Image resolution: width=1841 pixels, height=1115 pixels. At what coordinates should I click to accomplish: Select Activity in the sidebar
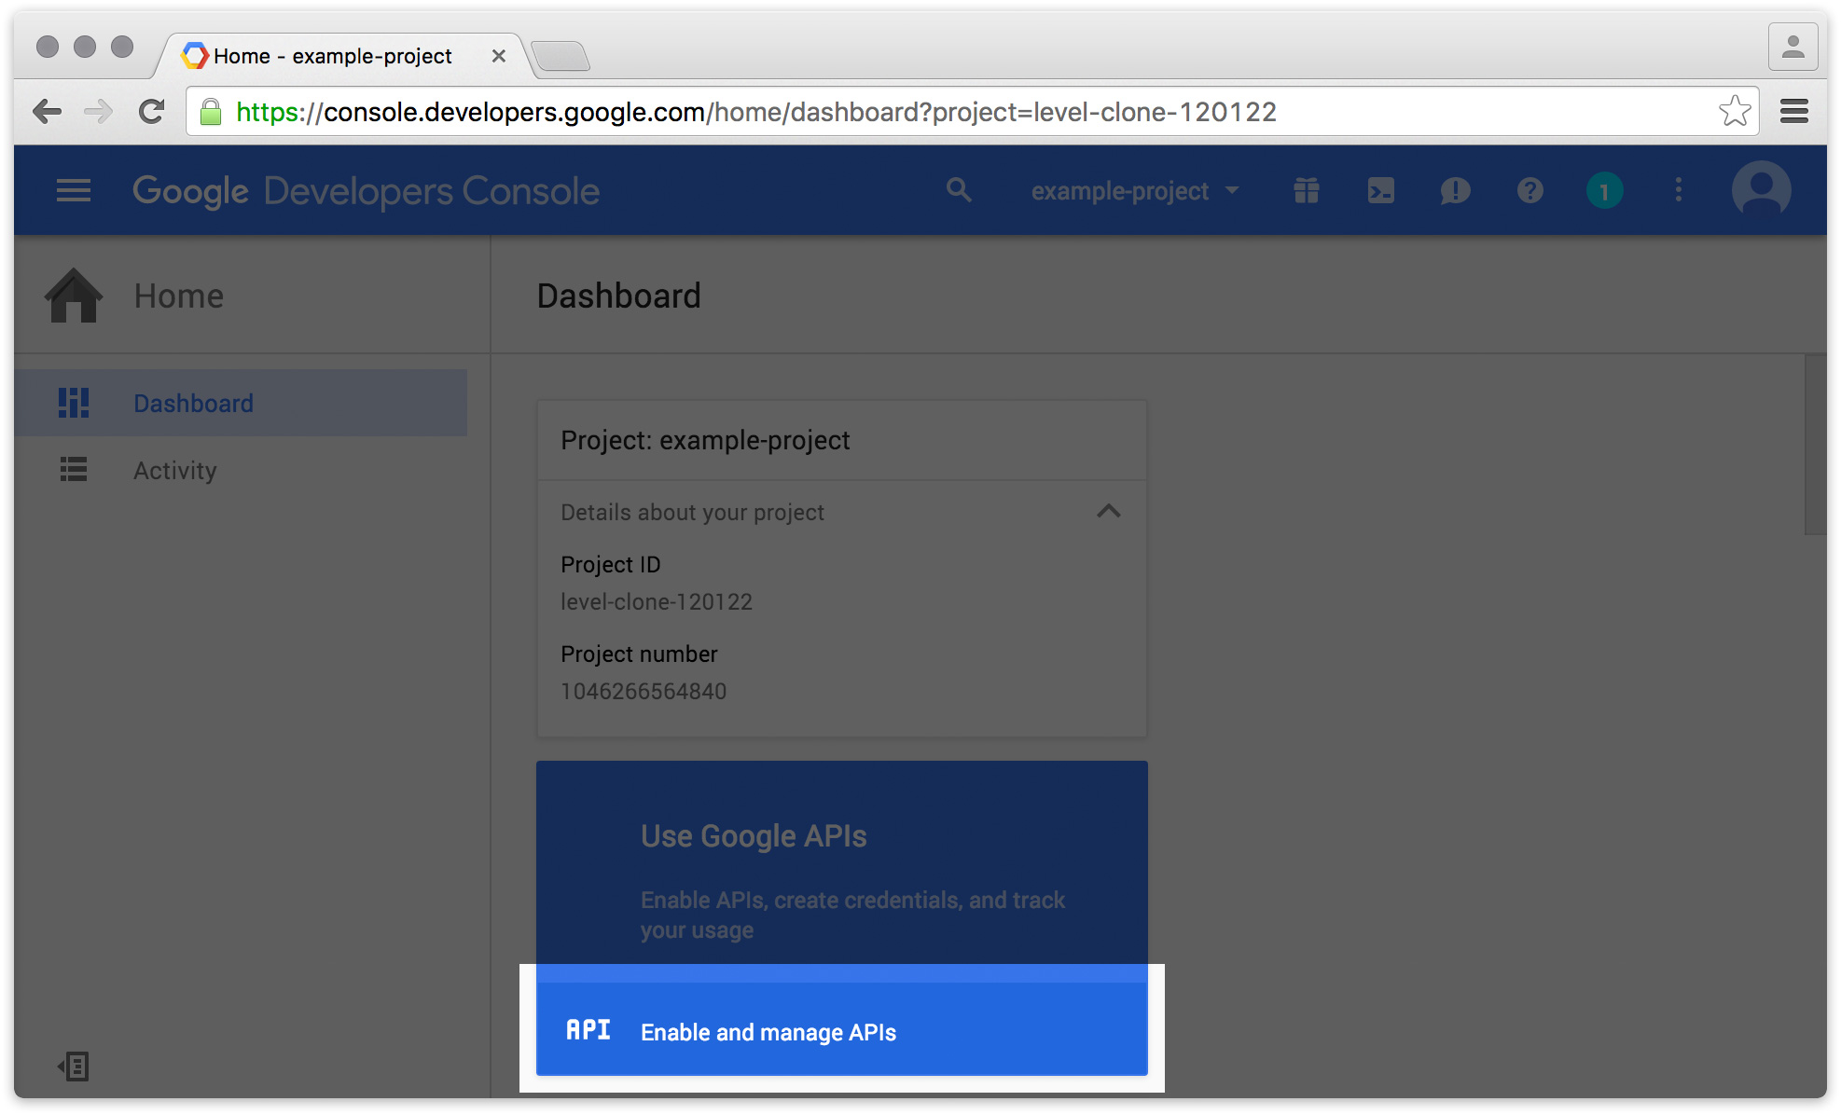[x=174, y=470]
